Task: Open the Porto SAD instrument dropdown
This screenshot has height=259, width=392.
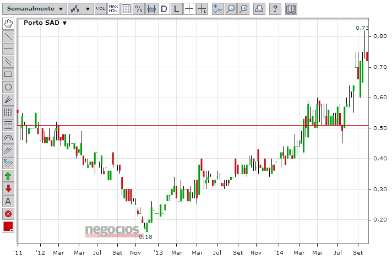Action: click(x=45, y=23)
